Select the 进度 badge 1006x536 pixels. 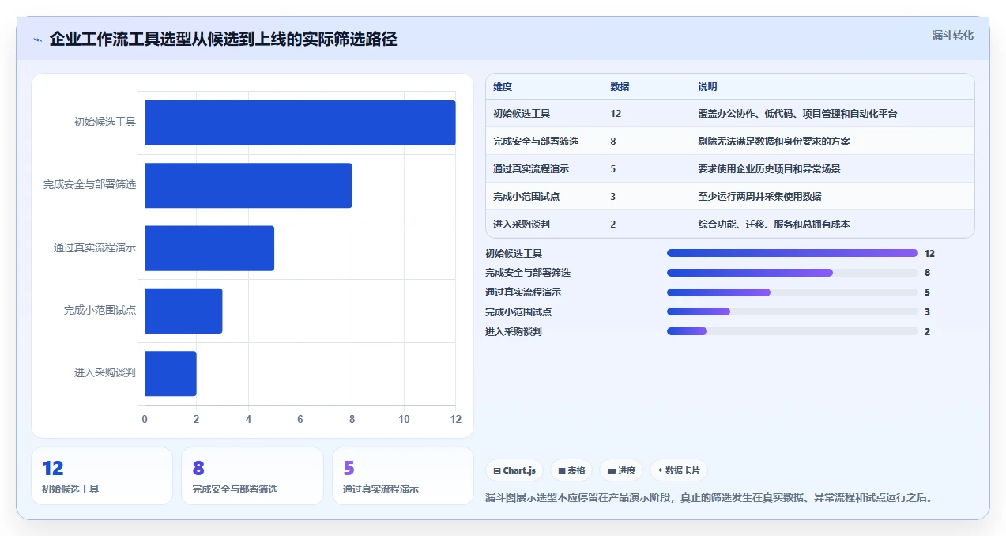621,470
